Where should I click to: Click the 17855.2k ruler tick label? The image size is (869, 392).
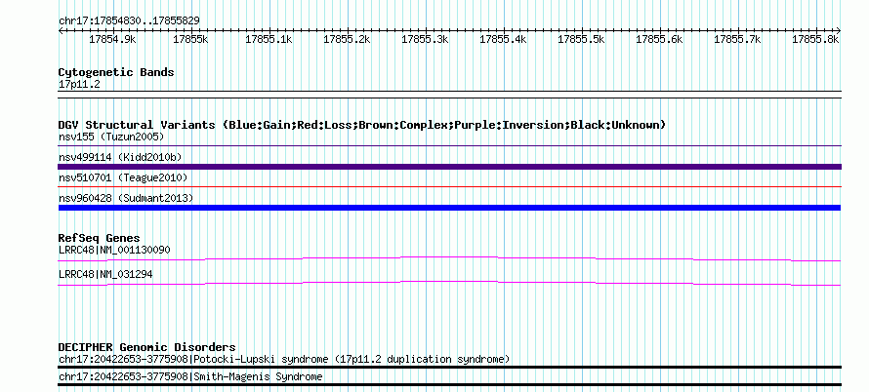coord(347,39)
